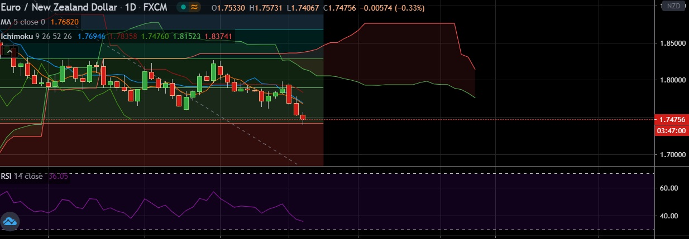Click the current price label 1.74756 on axis

point(672,120)
